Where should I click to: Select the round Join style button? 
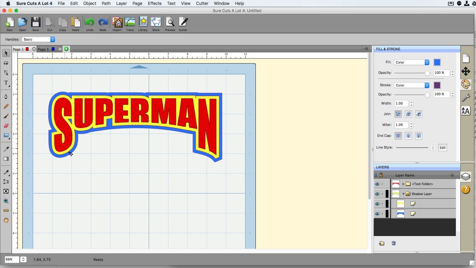click(x=408, y=114)
